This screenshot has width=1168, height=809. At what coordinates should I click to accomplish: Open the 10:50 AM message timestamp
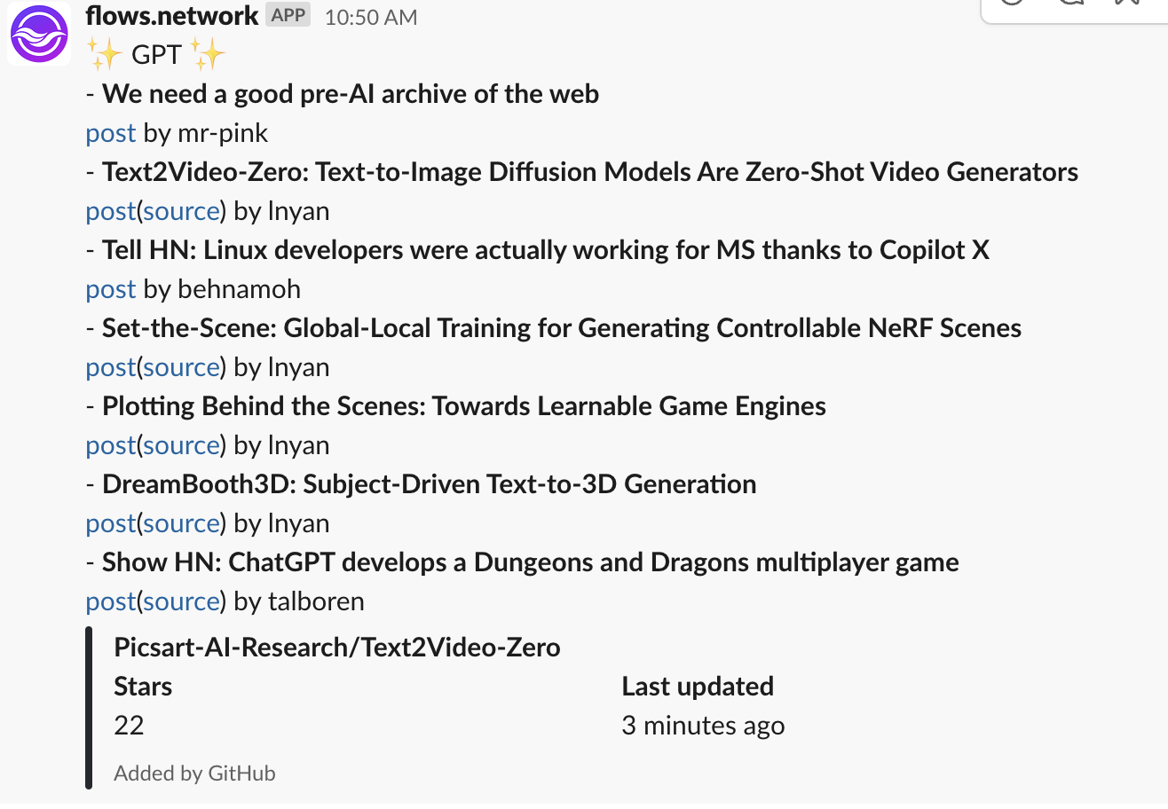coord(371,17)
